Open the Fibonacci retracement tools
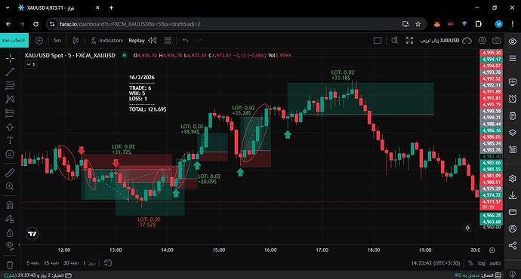 10,86
